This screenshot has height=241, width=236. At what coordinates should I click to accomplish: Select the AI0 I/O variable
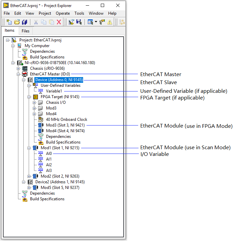pos(49,154)
